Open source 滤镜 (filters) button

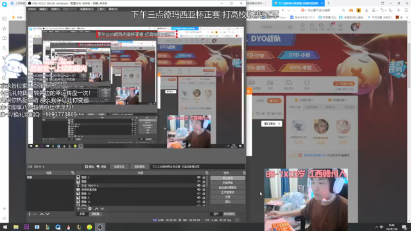point(101,167)
